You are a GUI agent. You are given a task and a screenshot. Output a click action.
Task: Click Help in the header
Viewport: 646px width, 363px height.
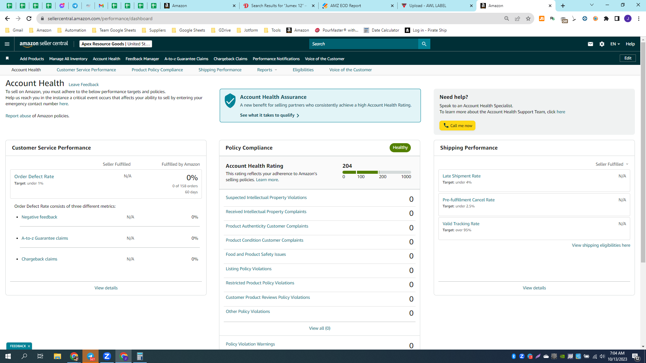click(x=630, y=44)
